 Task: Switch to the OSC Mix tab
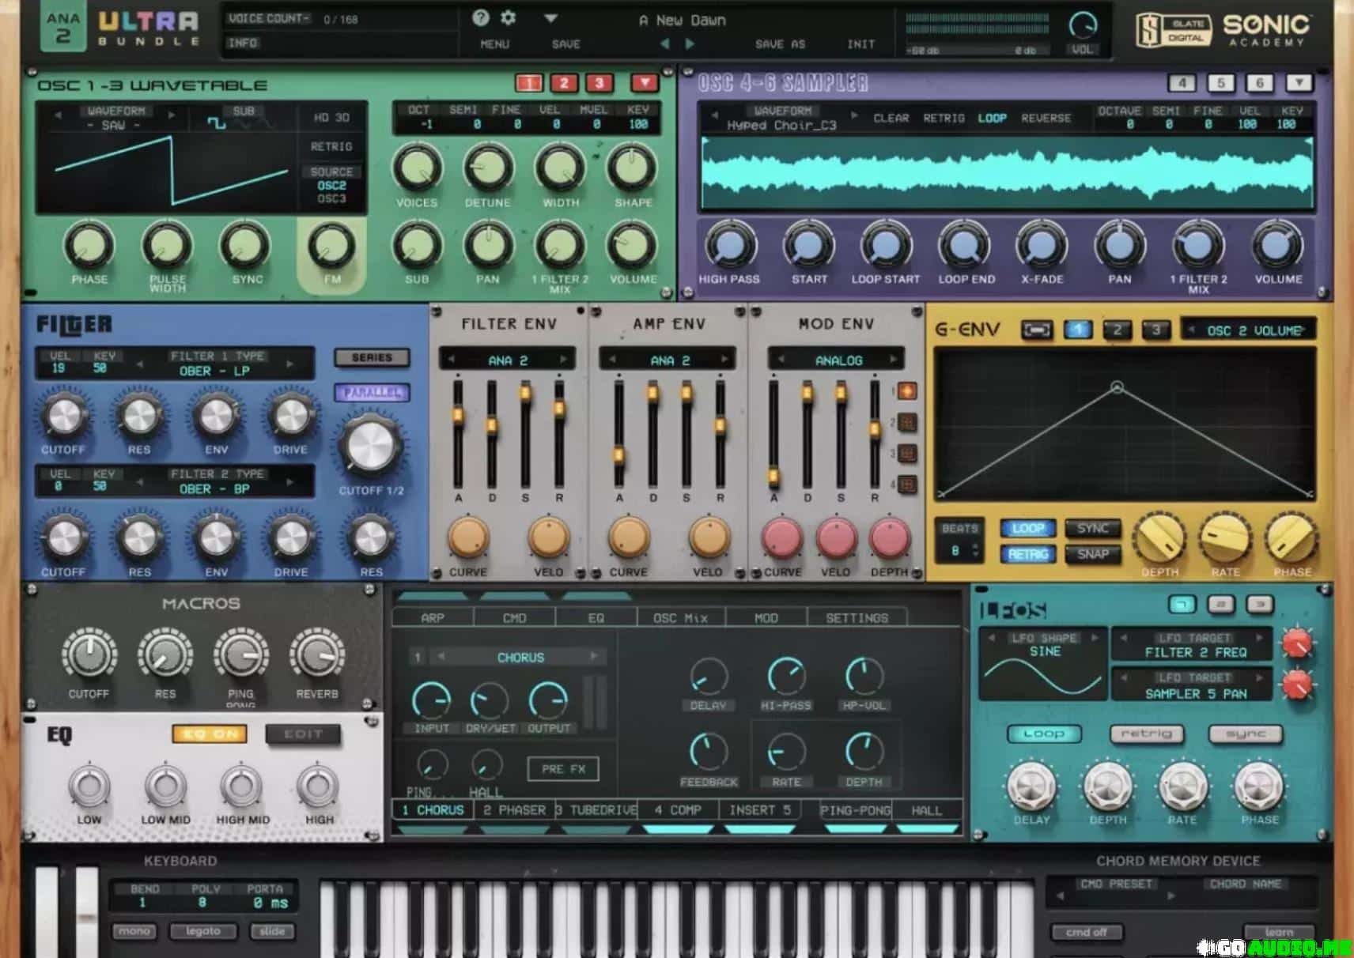680,617
